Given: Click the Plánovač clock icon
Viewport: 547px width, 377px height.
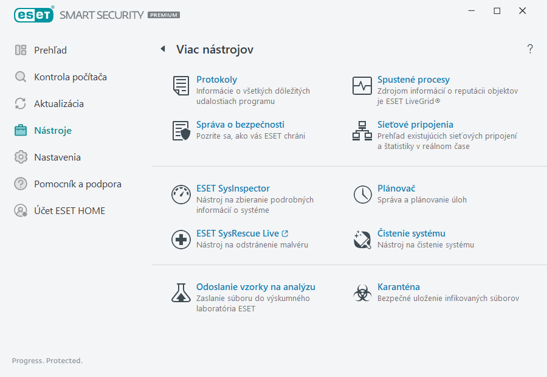Looking at the screenshot, I should pos(362,195).
